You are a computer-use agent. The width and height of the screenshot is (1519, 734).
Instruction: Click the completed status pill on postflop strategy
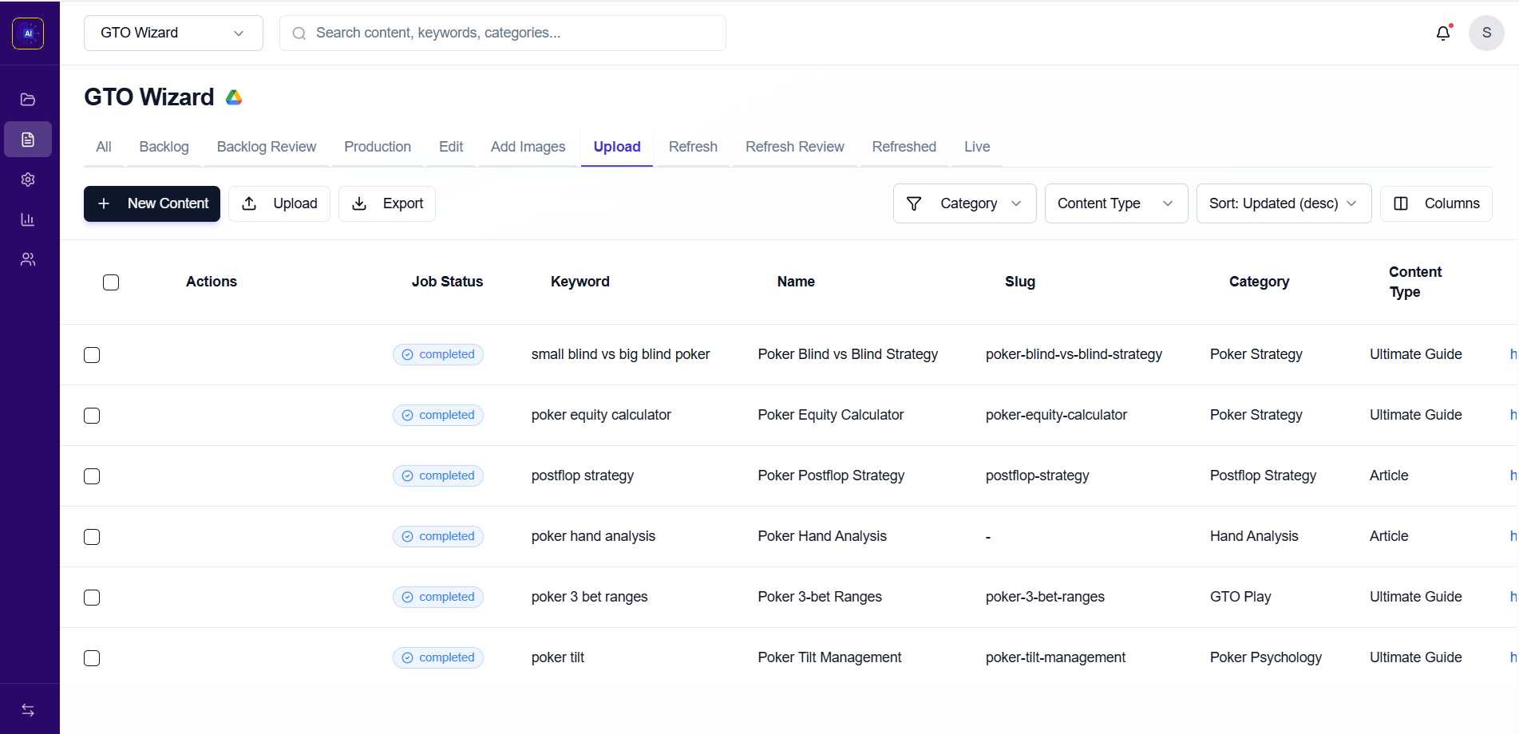click(x=437, y=476)
